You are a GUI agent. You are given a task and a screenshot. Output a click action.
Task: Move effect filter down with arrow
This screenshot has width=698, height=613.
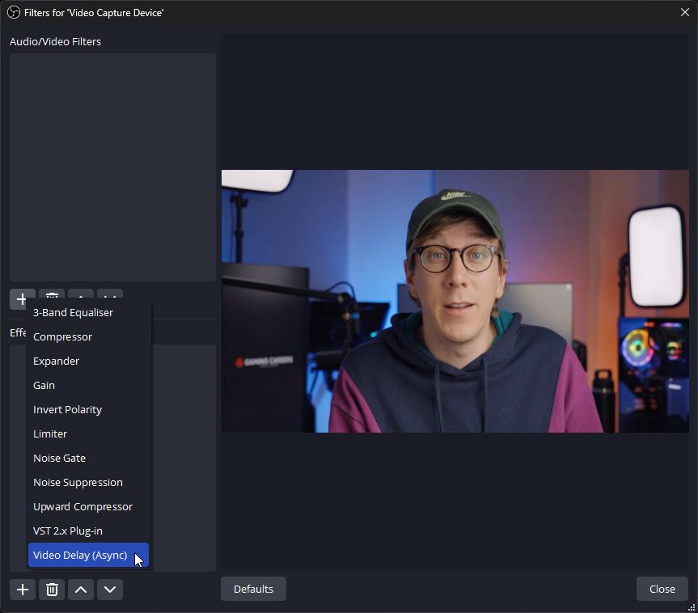point(110,590)
